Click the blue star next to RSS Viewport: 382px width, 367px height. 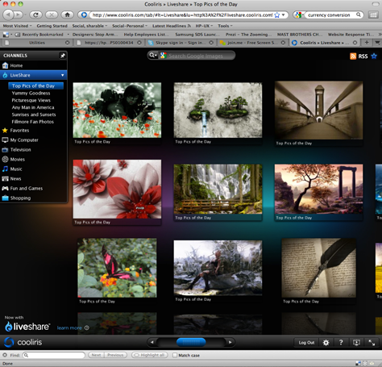coord(374,56)
